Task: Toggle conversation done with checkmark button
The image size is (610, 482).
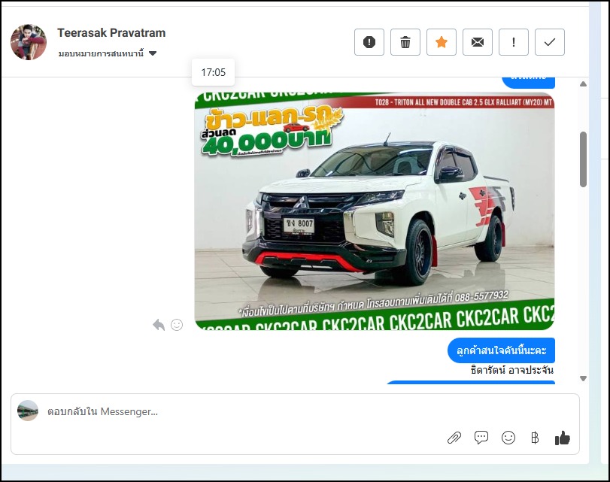Action: point(550,42)
